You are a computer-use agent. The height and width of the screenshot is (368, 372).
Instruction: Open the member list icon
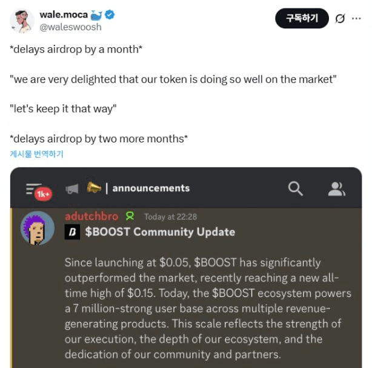[x=336, y=189]
